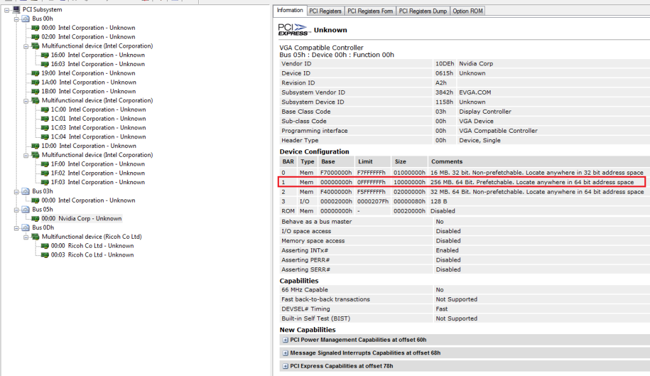
Task: Click BAR 1 size cell 10000000h
Action: tap(409, 182)
